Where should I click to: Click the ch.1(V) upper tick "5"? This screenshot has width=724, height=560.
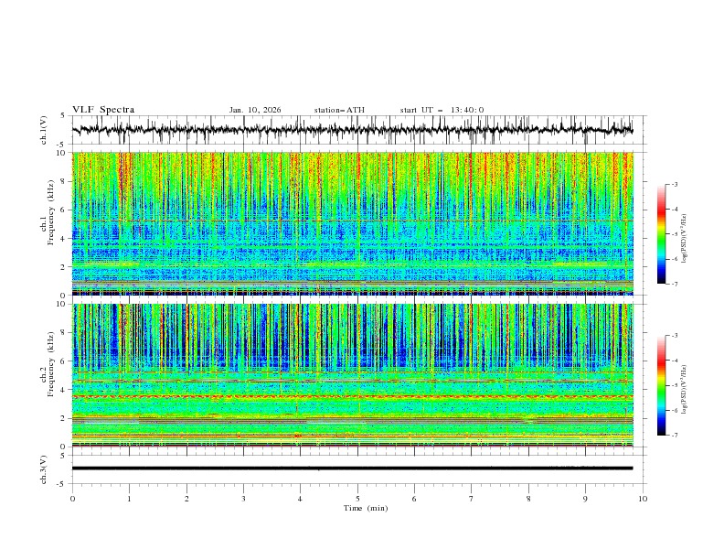[63, 115]
